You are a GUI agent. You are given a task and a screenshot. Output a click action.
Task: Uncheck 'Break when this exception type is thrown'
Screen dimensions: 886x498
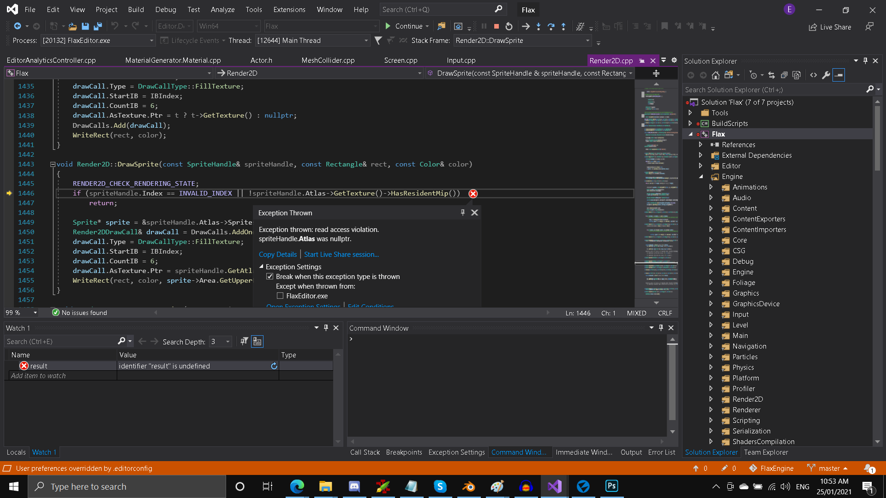pos(270,276)
